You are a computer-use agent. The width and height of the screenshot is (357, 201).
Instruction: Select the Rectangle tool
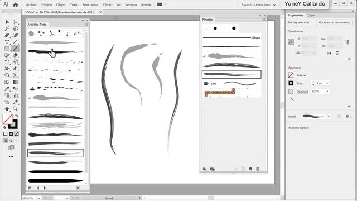click(x=7, y=49)
